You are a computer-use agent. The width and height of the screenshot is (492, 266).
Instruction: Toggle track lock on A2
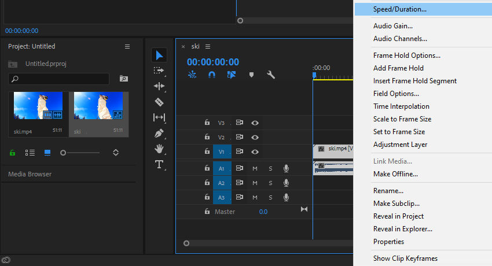tap(207, 183)
